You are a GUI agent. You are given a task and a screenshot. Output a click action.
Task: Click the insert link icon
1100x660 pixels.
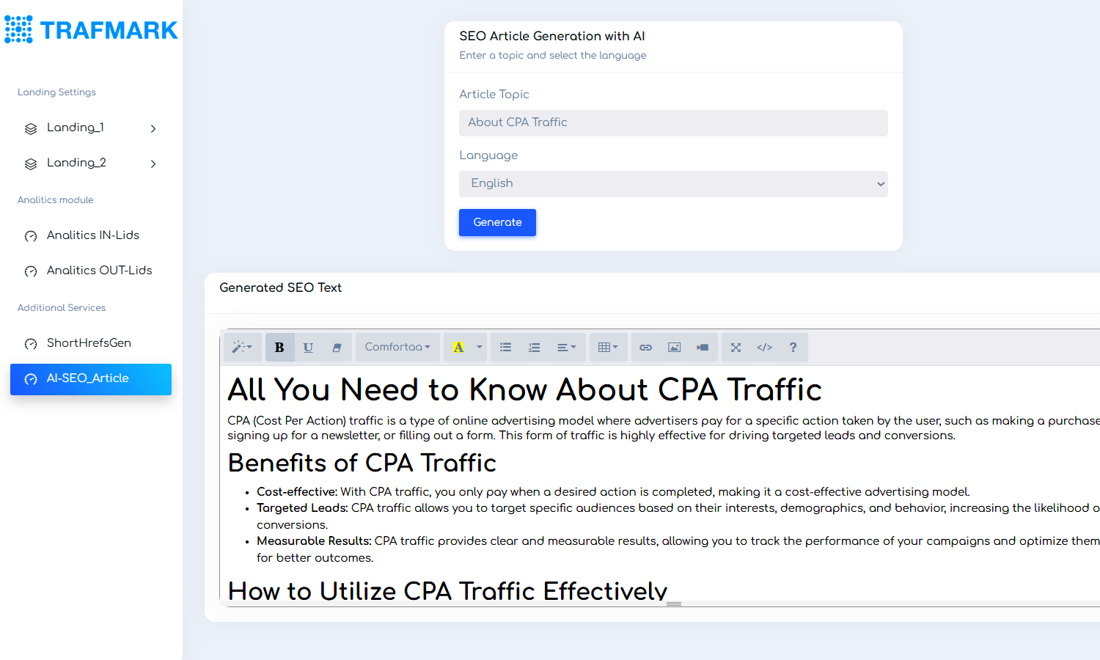[645, 348]
